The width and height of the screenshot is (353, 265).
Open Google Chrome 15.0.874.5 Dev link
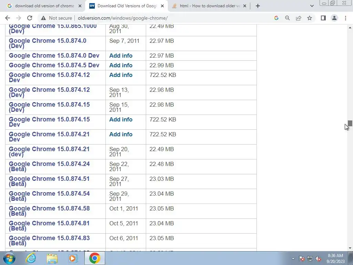point(54,65)
